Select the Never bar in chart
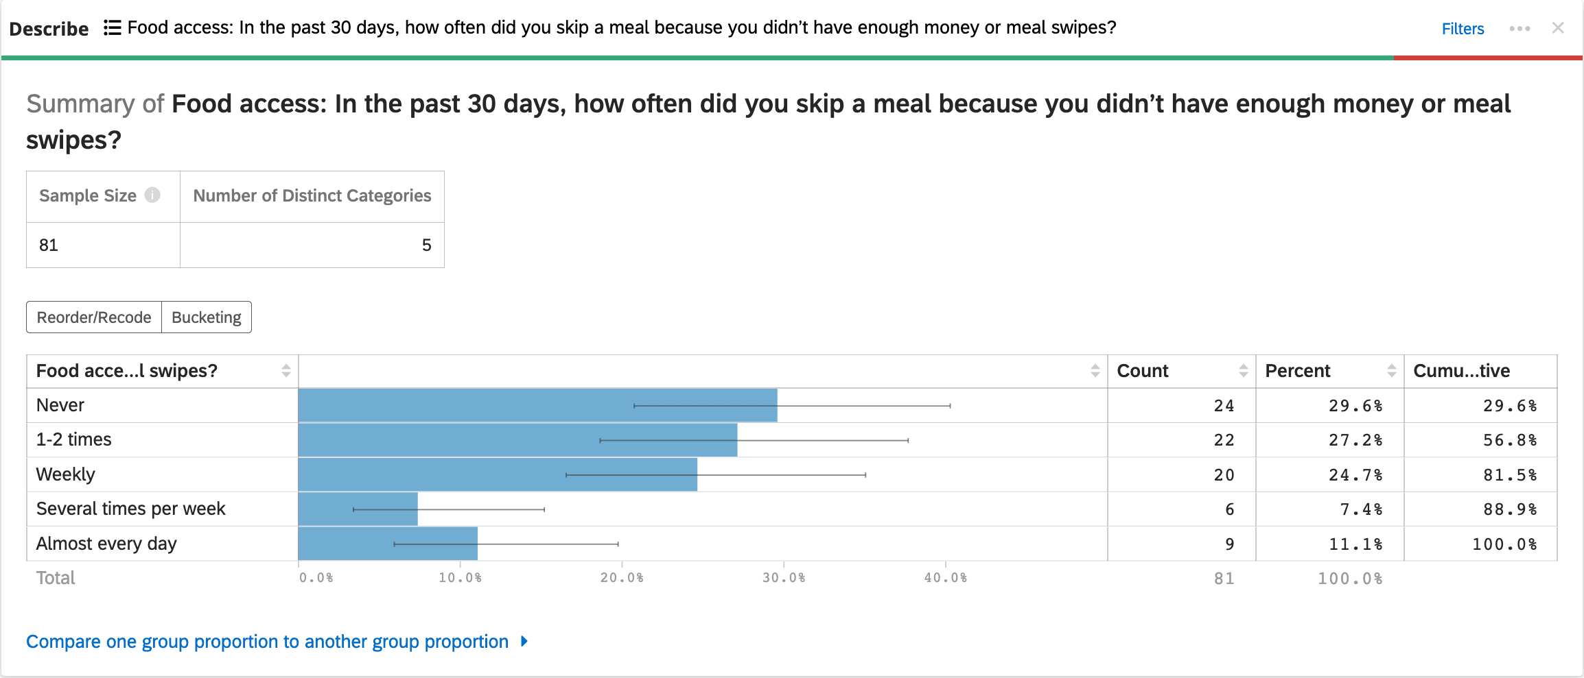This screenshot has height=678, width=1584. click(537, 406)
